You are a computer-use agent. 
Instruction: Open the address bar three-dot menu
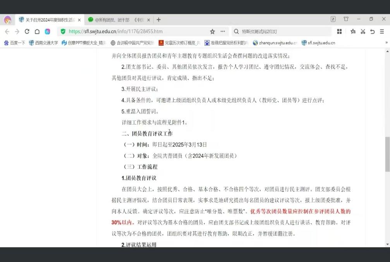(x=223, y=31)
